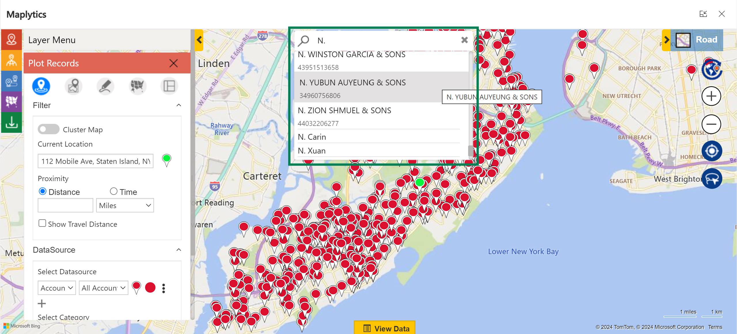
Task: Open the route directions sidebar icon
Action: click(x=12, y=81)
